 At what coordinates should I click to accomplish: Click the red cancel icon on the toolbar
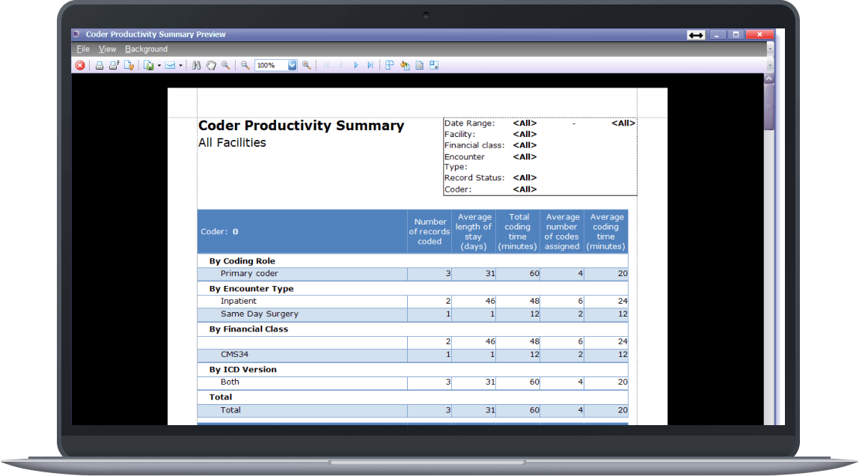point(80,65)
